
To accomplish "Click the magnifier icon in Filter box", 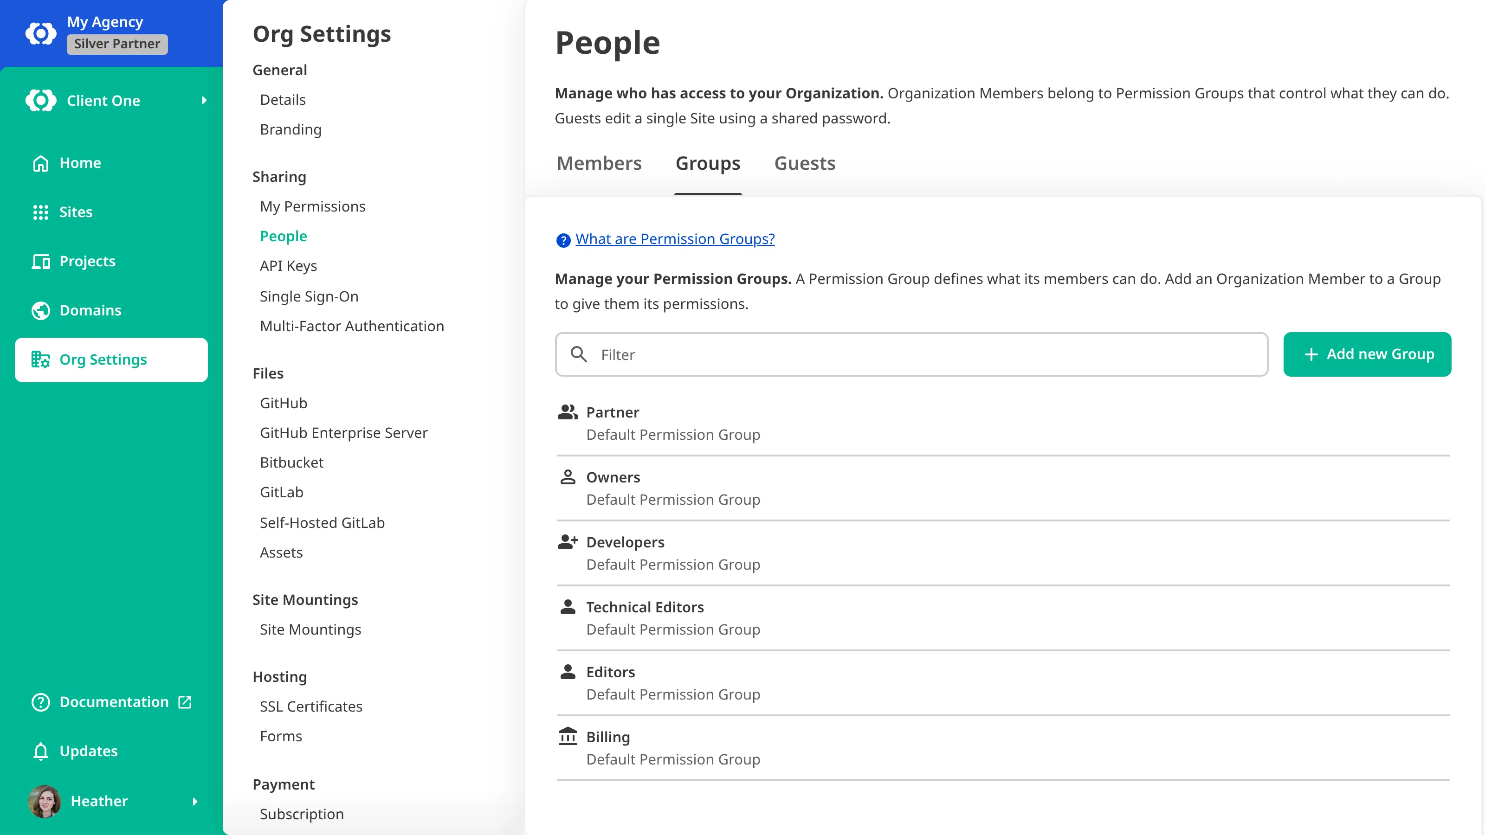I will coord(578,354).
